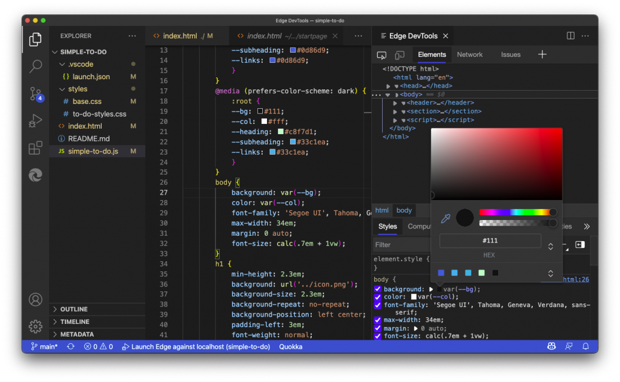Image resolution: width=620 pixels, height=382 pixels.
Task: Open base.css file
Action: click(87, 102)
